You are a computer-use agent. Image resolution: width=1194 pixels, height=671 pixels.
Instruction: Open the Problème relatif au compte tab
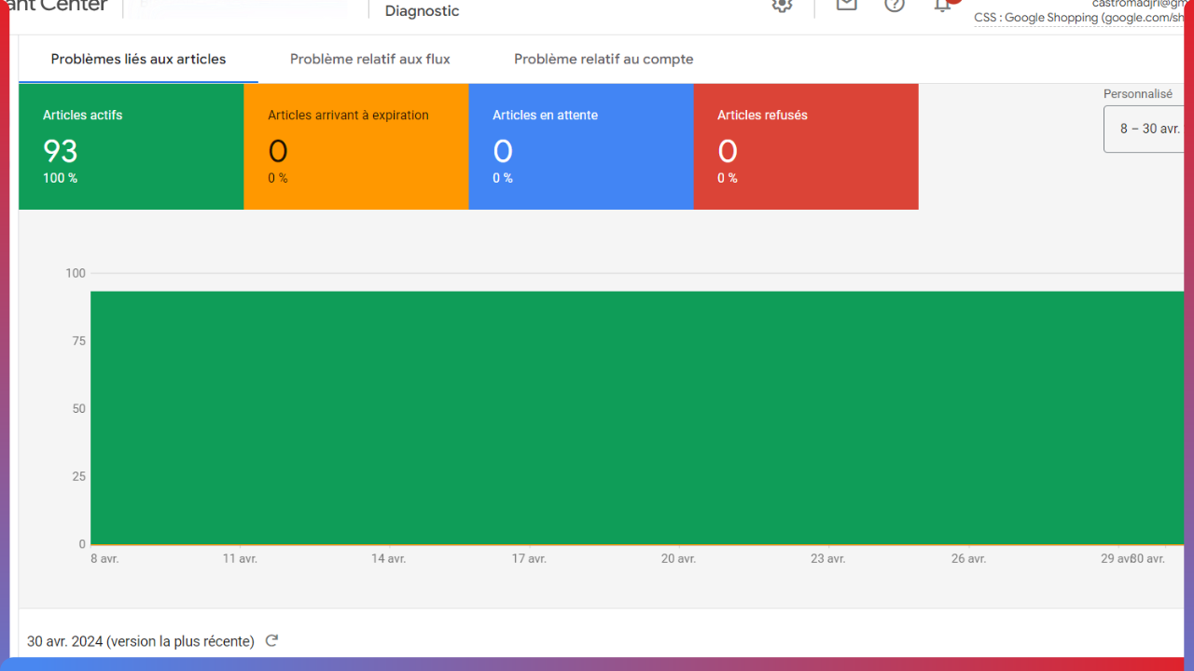pyautogui.click(x=604, y=59)
